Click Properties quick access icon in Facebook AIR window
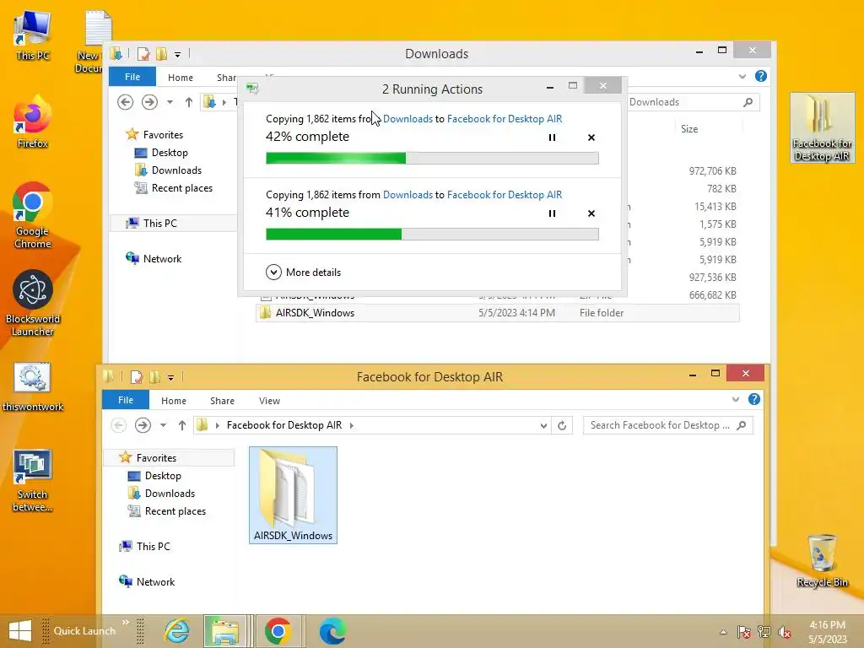Viewport: 864px width, 648px height. pos(137,377)
